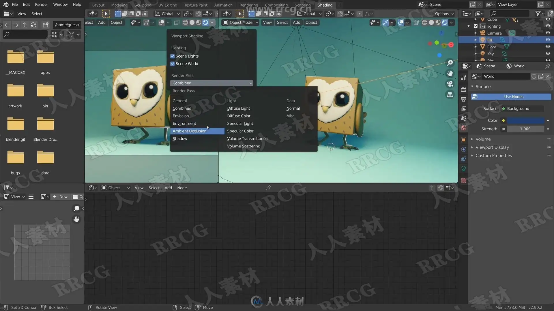Image resolution: width=554 pixels, height=311 pixels.
Task: Open the Combined render pass dropdown
Action: click(x=212, y=83)
